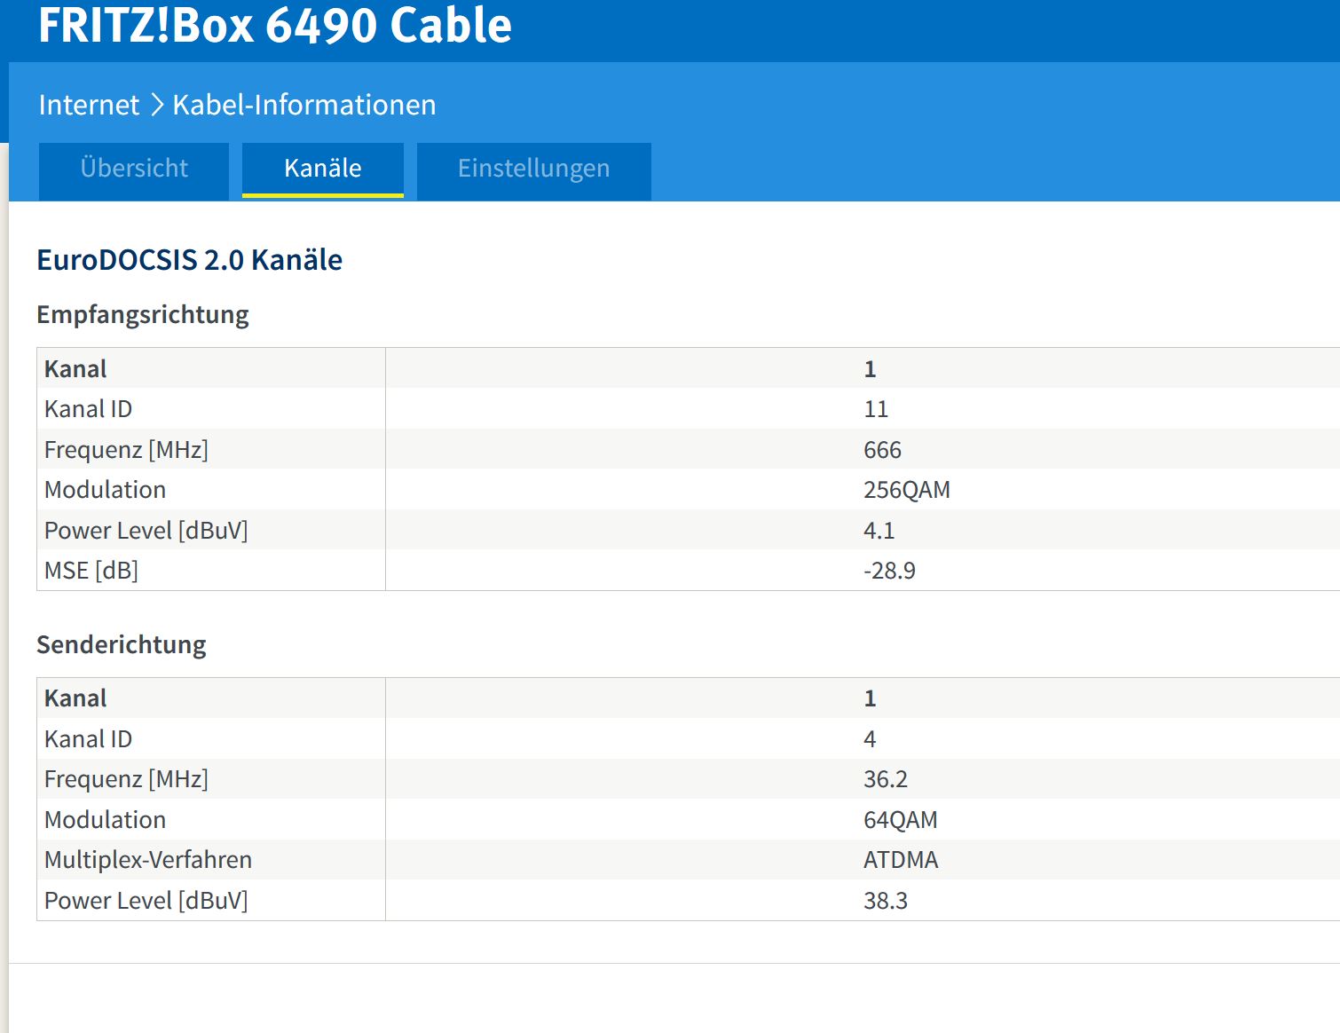Open the Übersicht tab
Image resolution: width=1340 pixels, height=1033 pixels.
pyautogui.click(x=134, y=169)
